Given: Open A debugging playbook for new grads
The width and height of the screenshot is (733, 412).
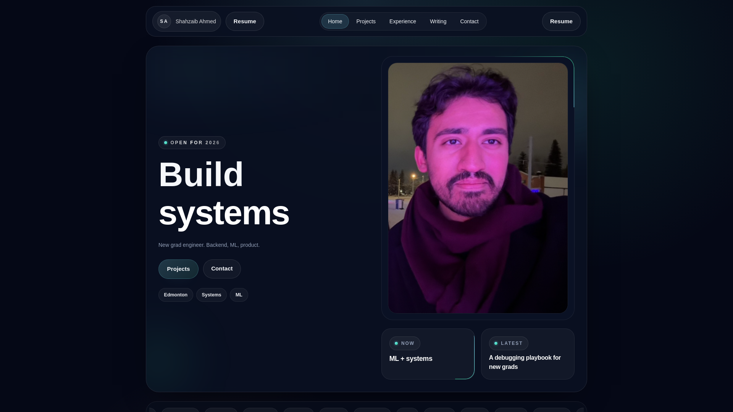Looking at the screenshot, I should coord(525,362).
